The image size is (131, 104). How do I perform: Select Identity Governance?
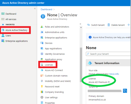point(55,54)
